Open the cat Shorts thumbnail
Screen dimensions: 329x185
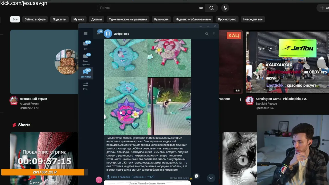pos(240,159)
